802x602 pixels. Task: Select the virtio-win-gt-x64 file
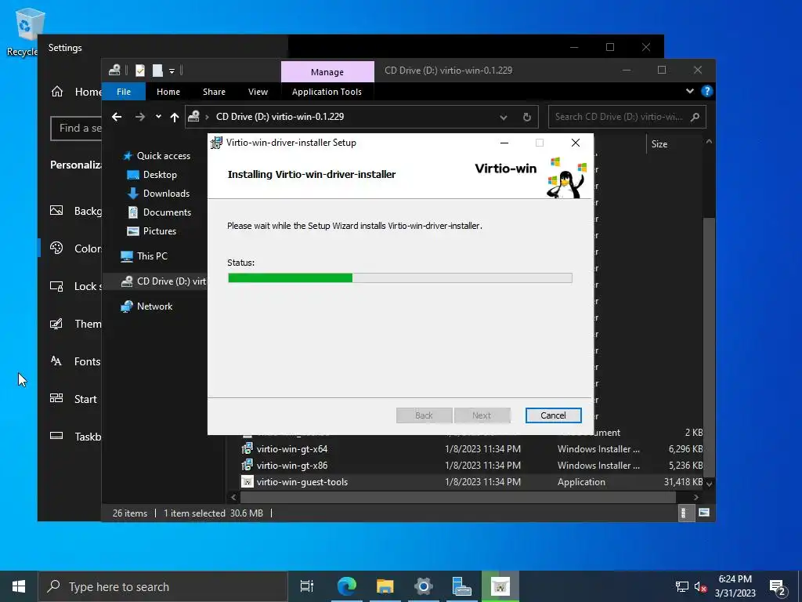click(291, 449)
